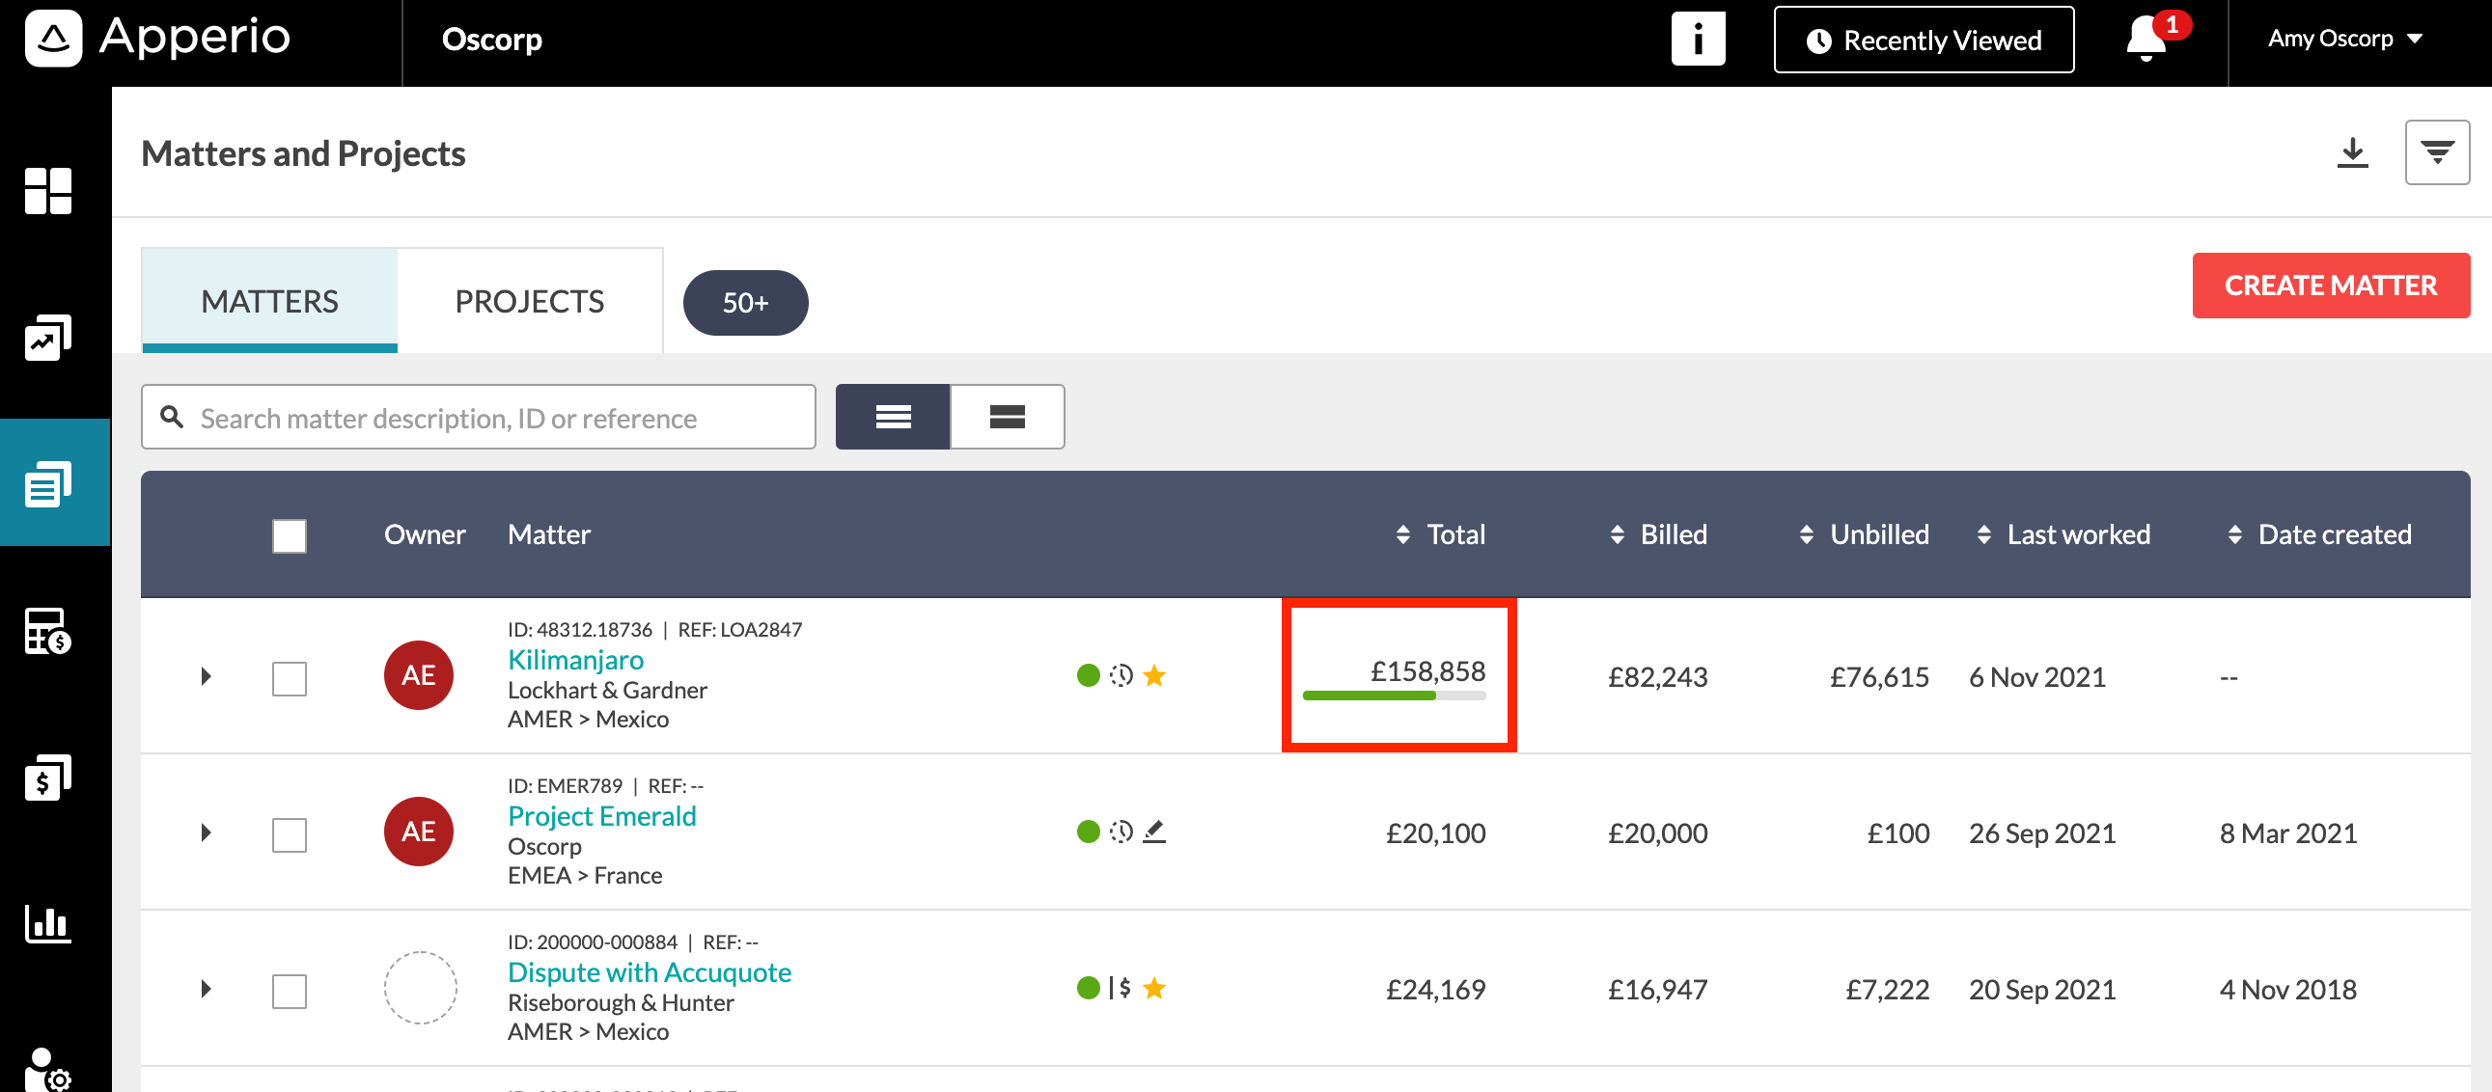Open the Project Emerald matter link
Screen dimensions: 2492x1092
601,816
